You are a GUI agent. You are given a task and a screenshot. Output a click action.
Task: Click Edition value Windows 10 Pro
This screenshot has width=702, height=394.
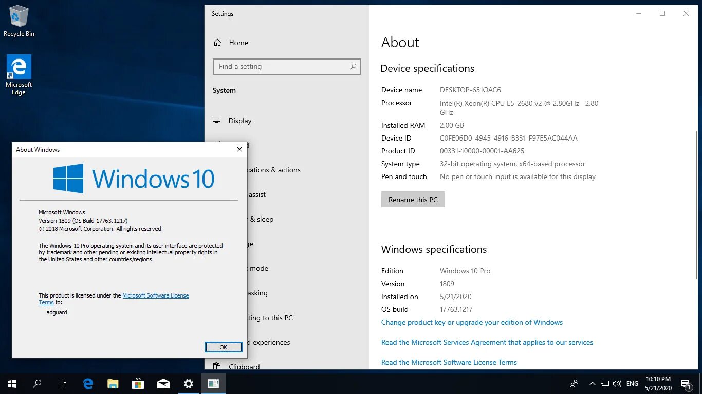465,271
